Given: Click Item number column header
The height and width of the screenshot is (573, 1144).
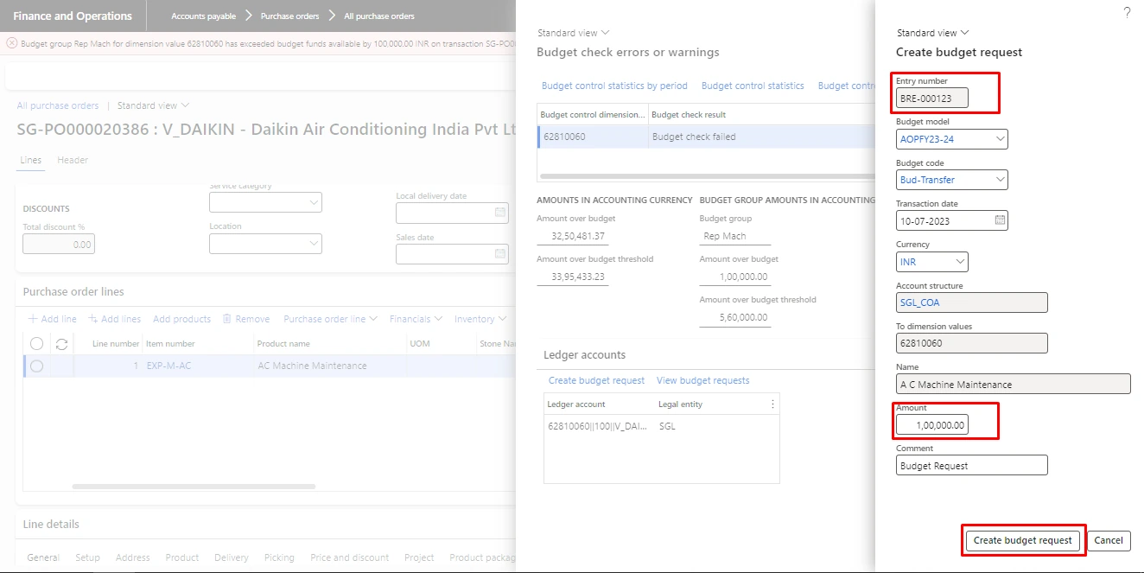Looking at the screenshot, I should click(170, 344).
